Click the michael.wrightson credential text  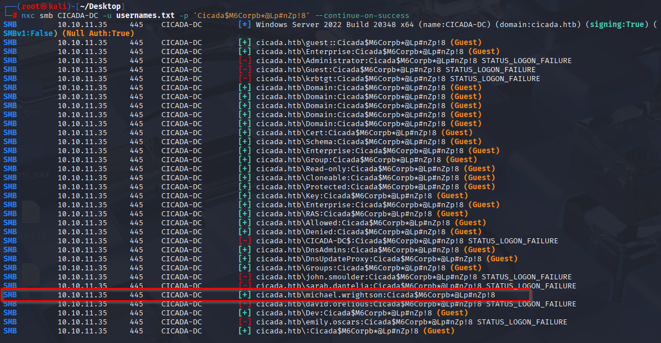coord(376,295)
